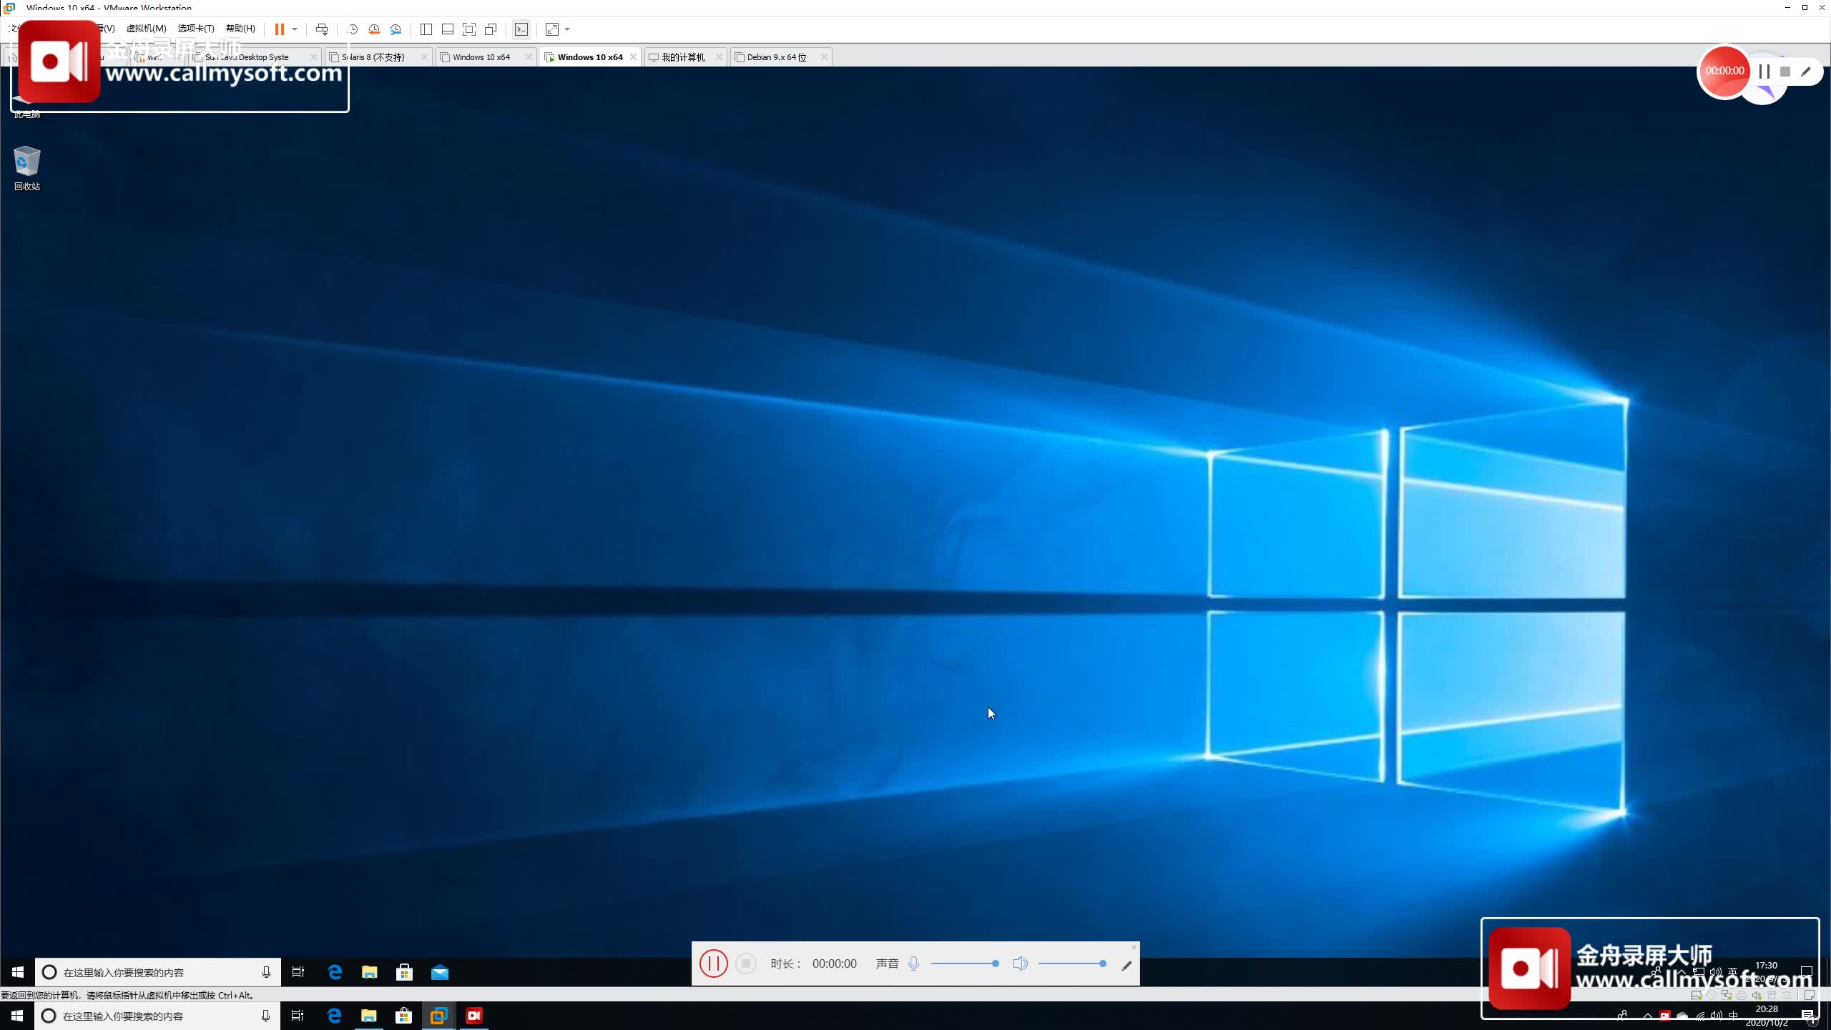The height and width of the screenshot is (1030, 1831).
Task: Adjust the microphone volume slider
Action: [x=963, y=963]
